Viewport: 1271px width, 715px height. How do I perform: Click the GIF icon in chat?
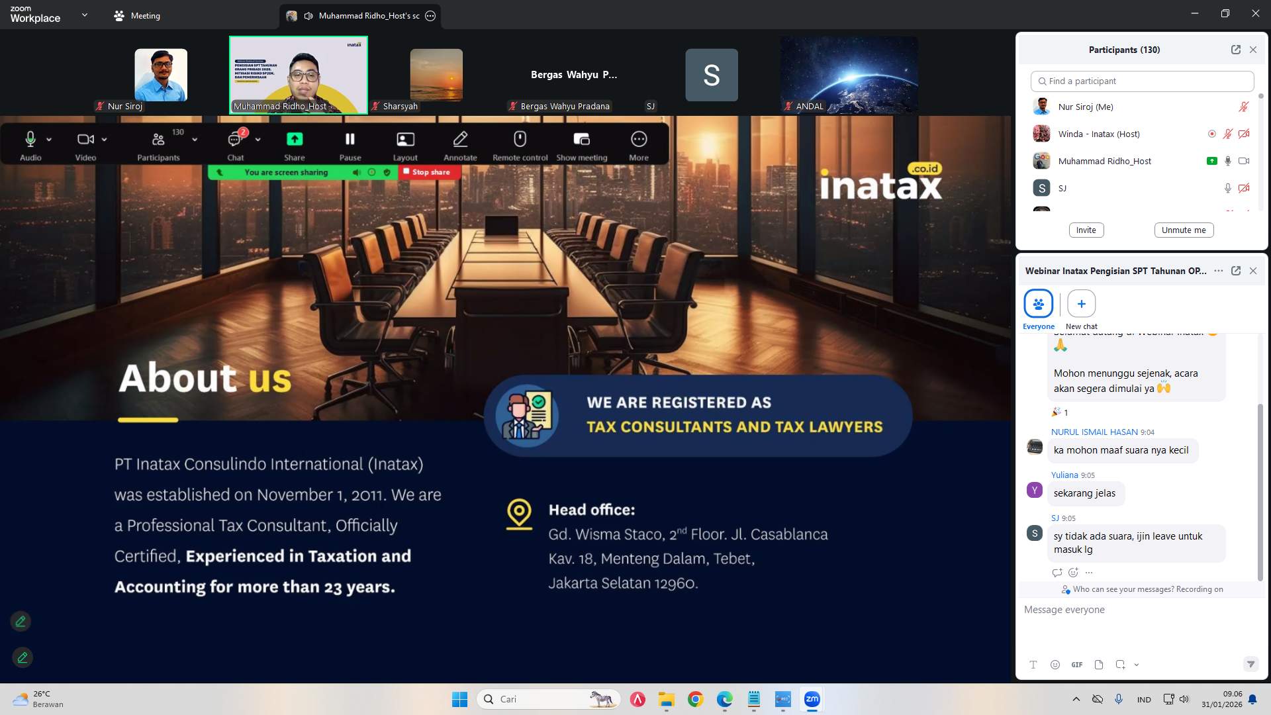[1077, 665]
